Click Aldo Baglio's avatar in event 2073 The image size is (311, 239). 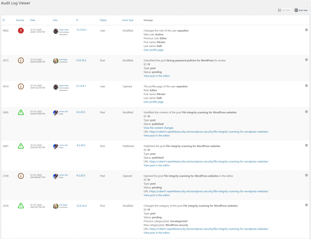[x=56, y=61]
